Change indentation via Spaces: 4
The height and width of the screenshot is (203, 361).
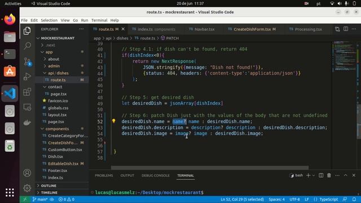[x=276, y=199]
